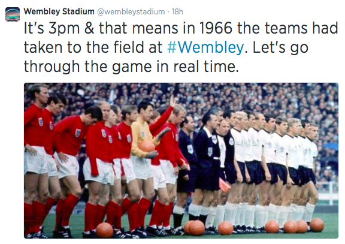Click the raised waving hand in photo
The height and width of the screenshot is (244, 345).
click(172, 101)
